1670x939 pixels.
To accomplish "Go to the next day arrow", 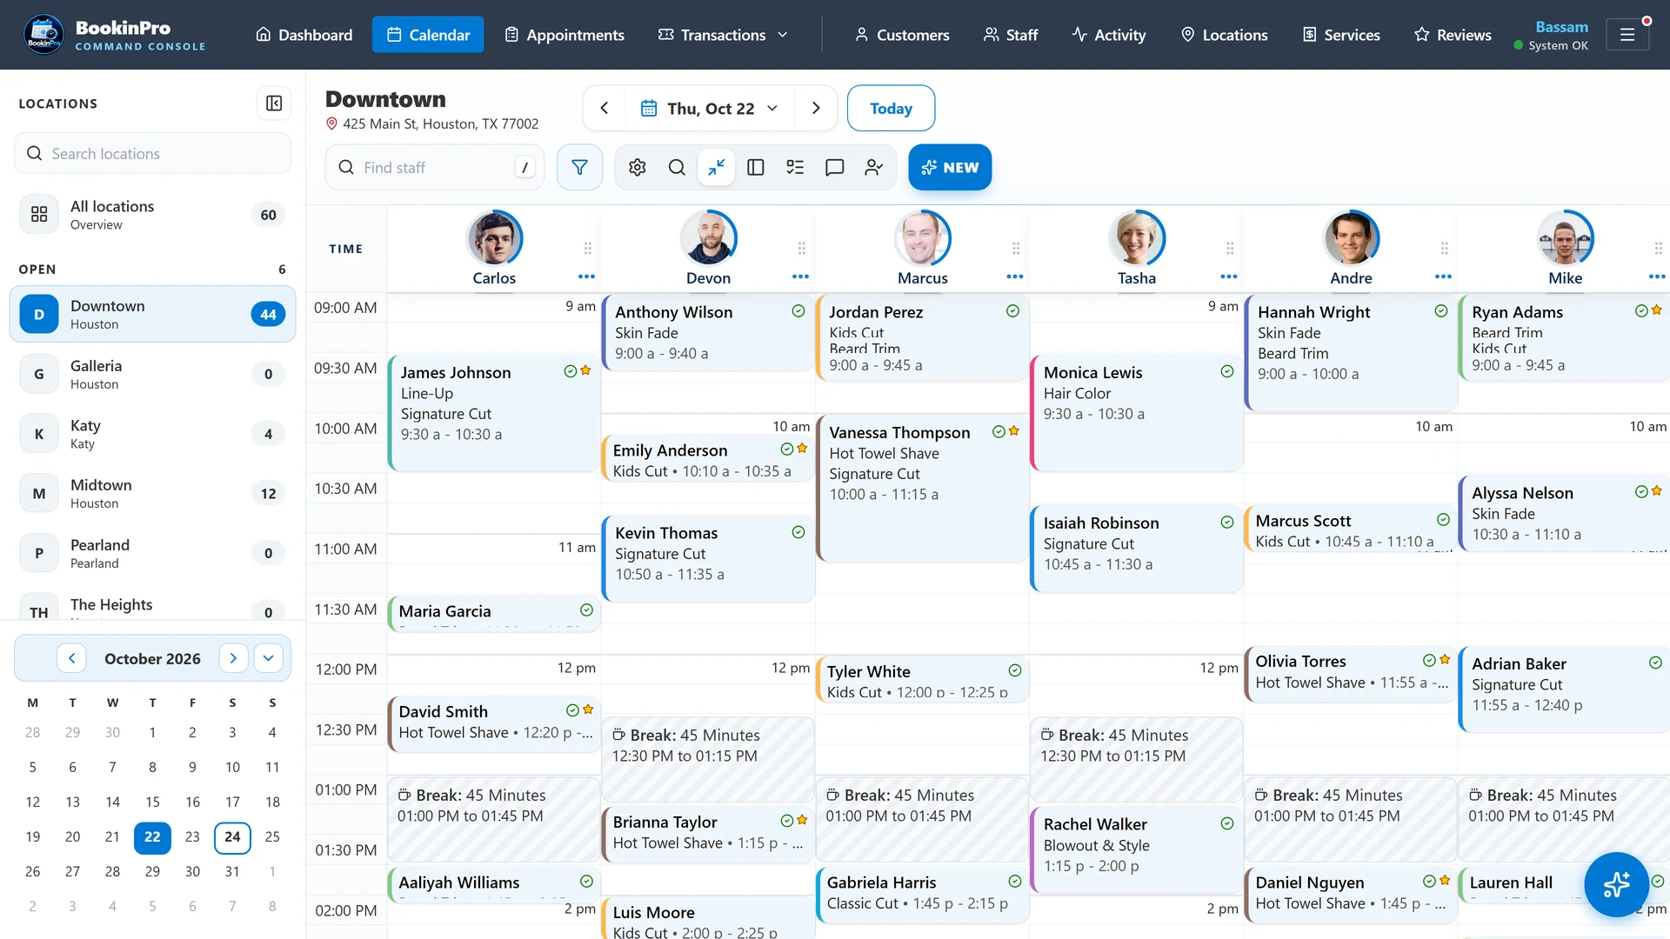I will (x=816, y=108).
